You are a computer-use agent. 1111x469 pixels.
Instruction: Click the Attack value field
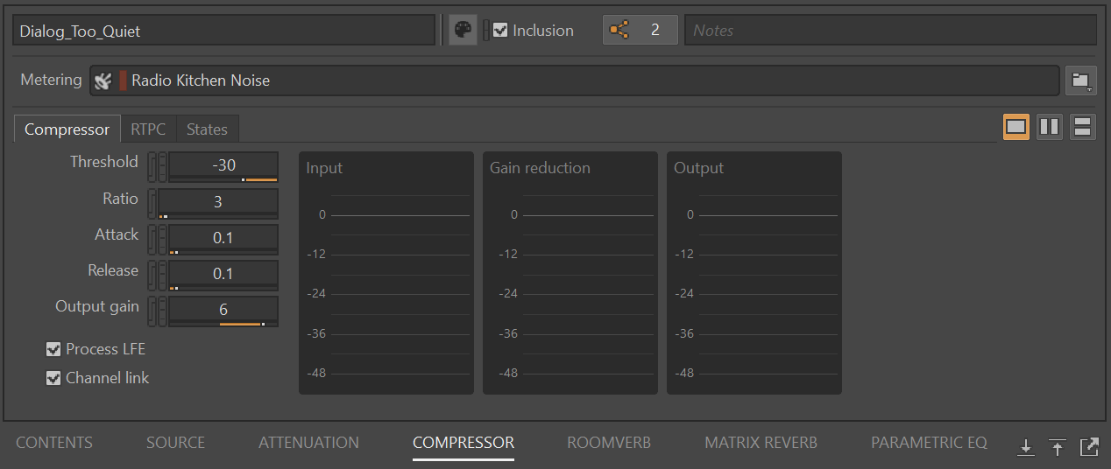click(x=223, y=237)
